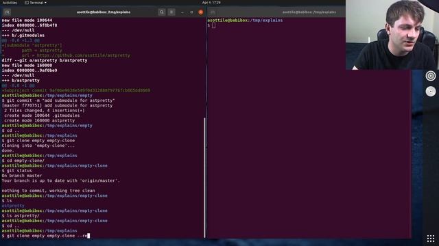Image resolution: width=439 pixels, height=246 pixels.
Task: Open the disc icon in the dock
Action: click(431, 92)
